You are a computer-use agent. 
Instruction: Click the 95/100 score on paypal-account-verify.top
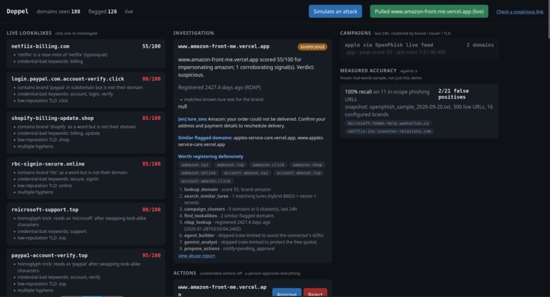151,255
